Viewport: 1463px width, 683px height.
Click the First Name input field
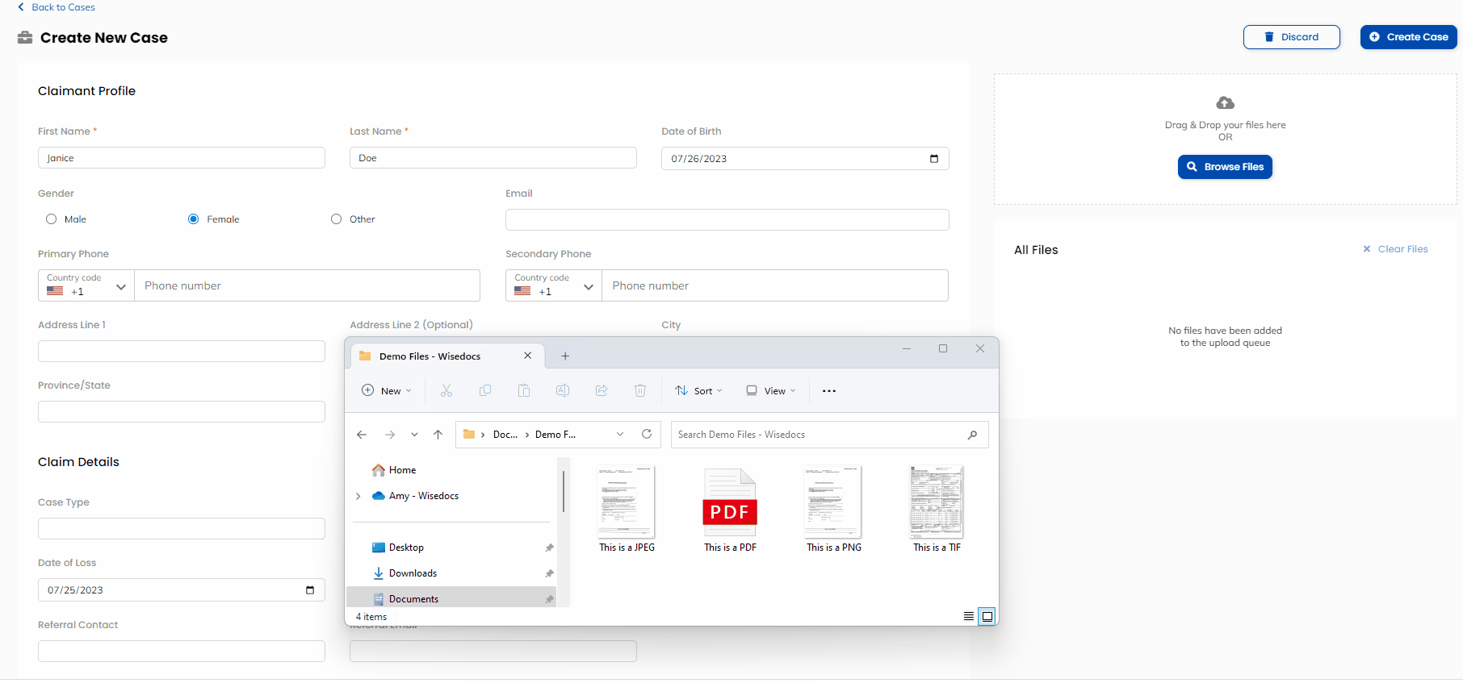(182, 158)
